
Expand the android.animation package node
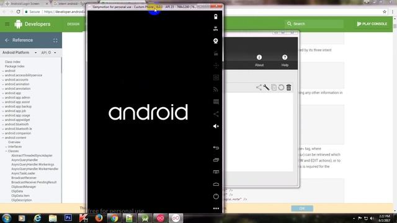coord(3,84)
